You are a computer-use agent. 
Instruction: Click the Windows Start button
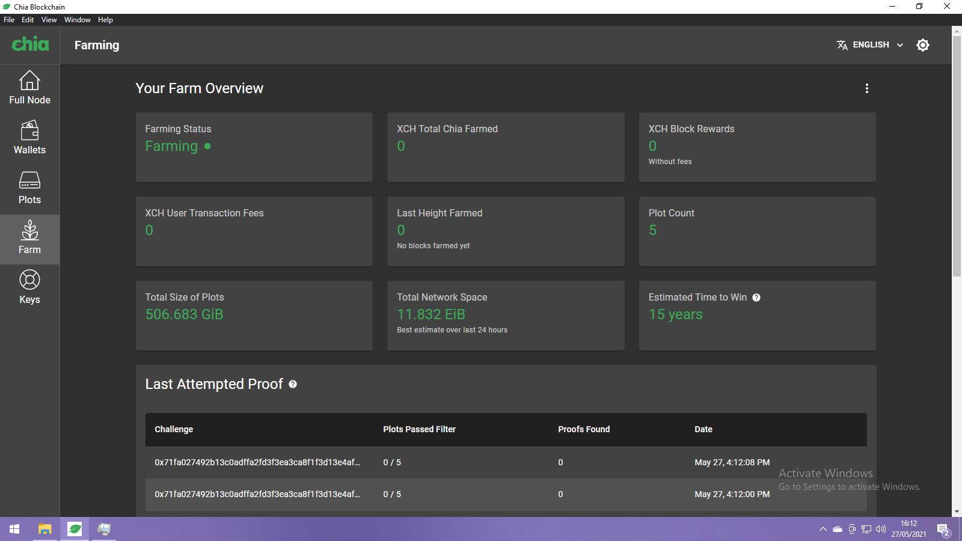click(x=14, y=529)
